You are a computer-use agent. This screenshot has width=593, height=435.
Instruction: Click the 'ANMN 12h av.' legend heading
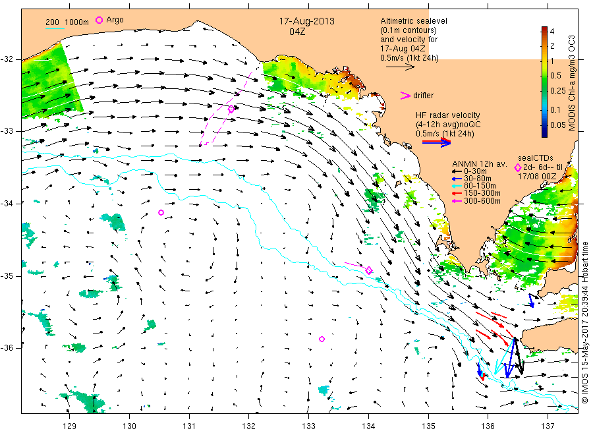coord(480,164)
